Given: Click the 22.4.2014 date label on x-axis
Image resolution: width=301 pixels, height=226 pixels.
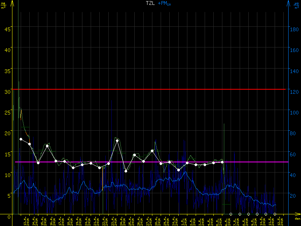Looking at the screenshot, I should tap(104, 220).
